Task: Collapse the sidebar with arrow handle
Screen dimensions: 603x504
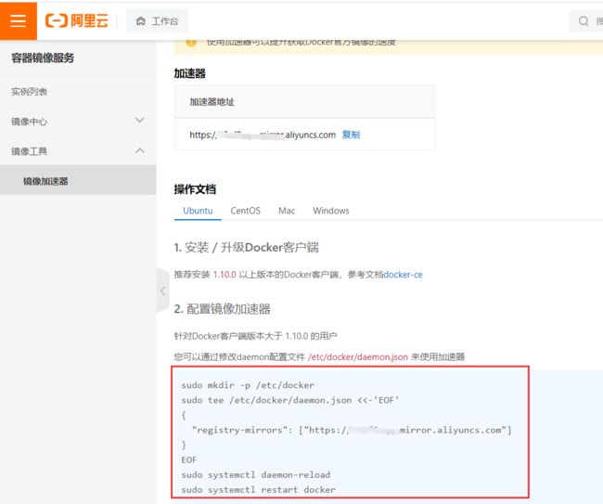Action: click(162, 291)
